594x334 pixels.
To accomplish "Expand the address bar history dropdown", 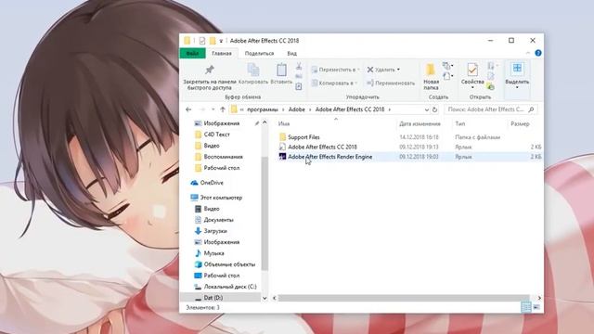I will click(427, 109).
